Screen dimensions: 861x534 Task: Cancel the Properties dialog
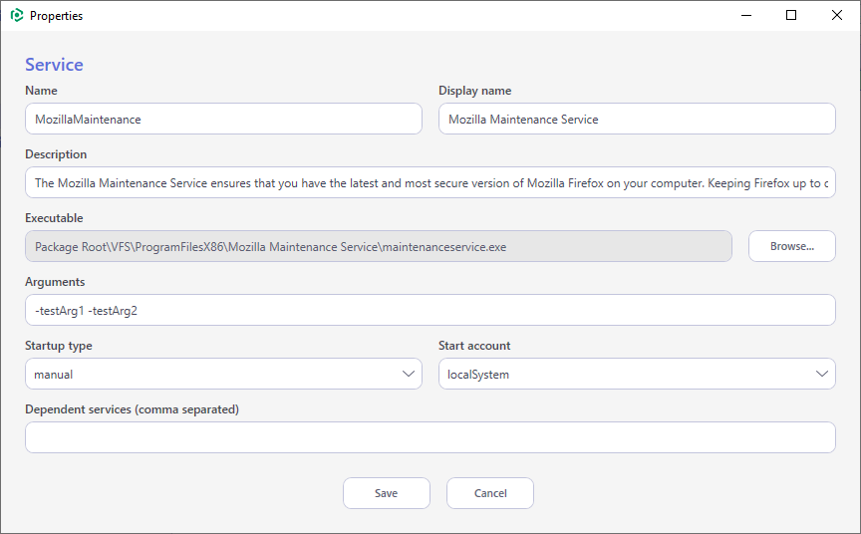coord(490,493)
